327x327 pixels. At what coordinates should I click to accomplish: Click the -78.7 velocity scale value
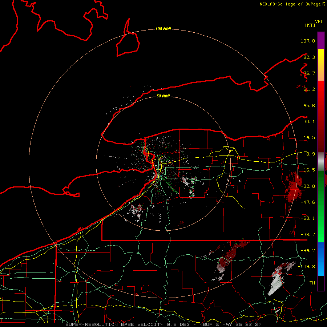tap(308, 235)
